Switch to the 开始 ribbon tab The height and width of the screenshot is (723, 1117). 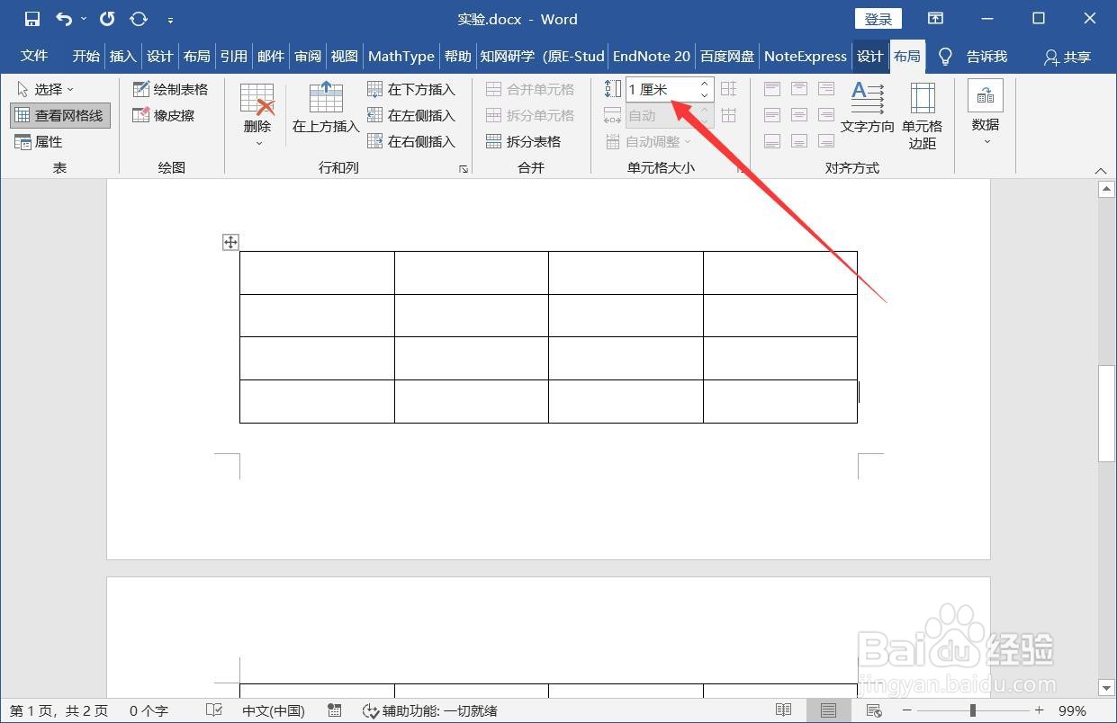click(x=85, y=56)
